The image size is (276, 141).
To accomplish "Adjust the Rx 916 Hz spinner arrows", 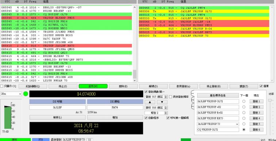I will [166, 108].
